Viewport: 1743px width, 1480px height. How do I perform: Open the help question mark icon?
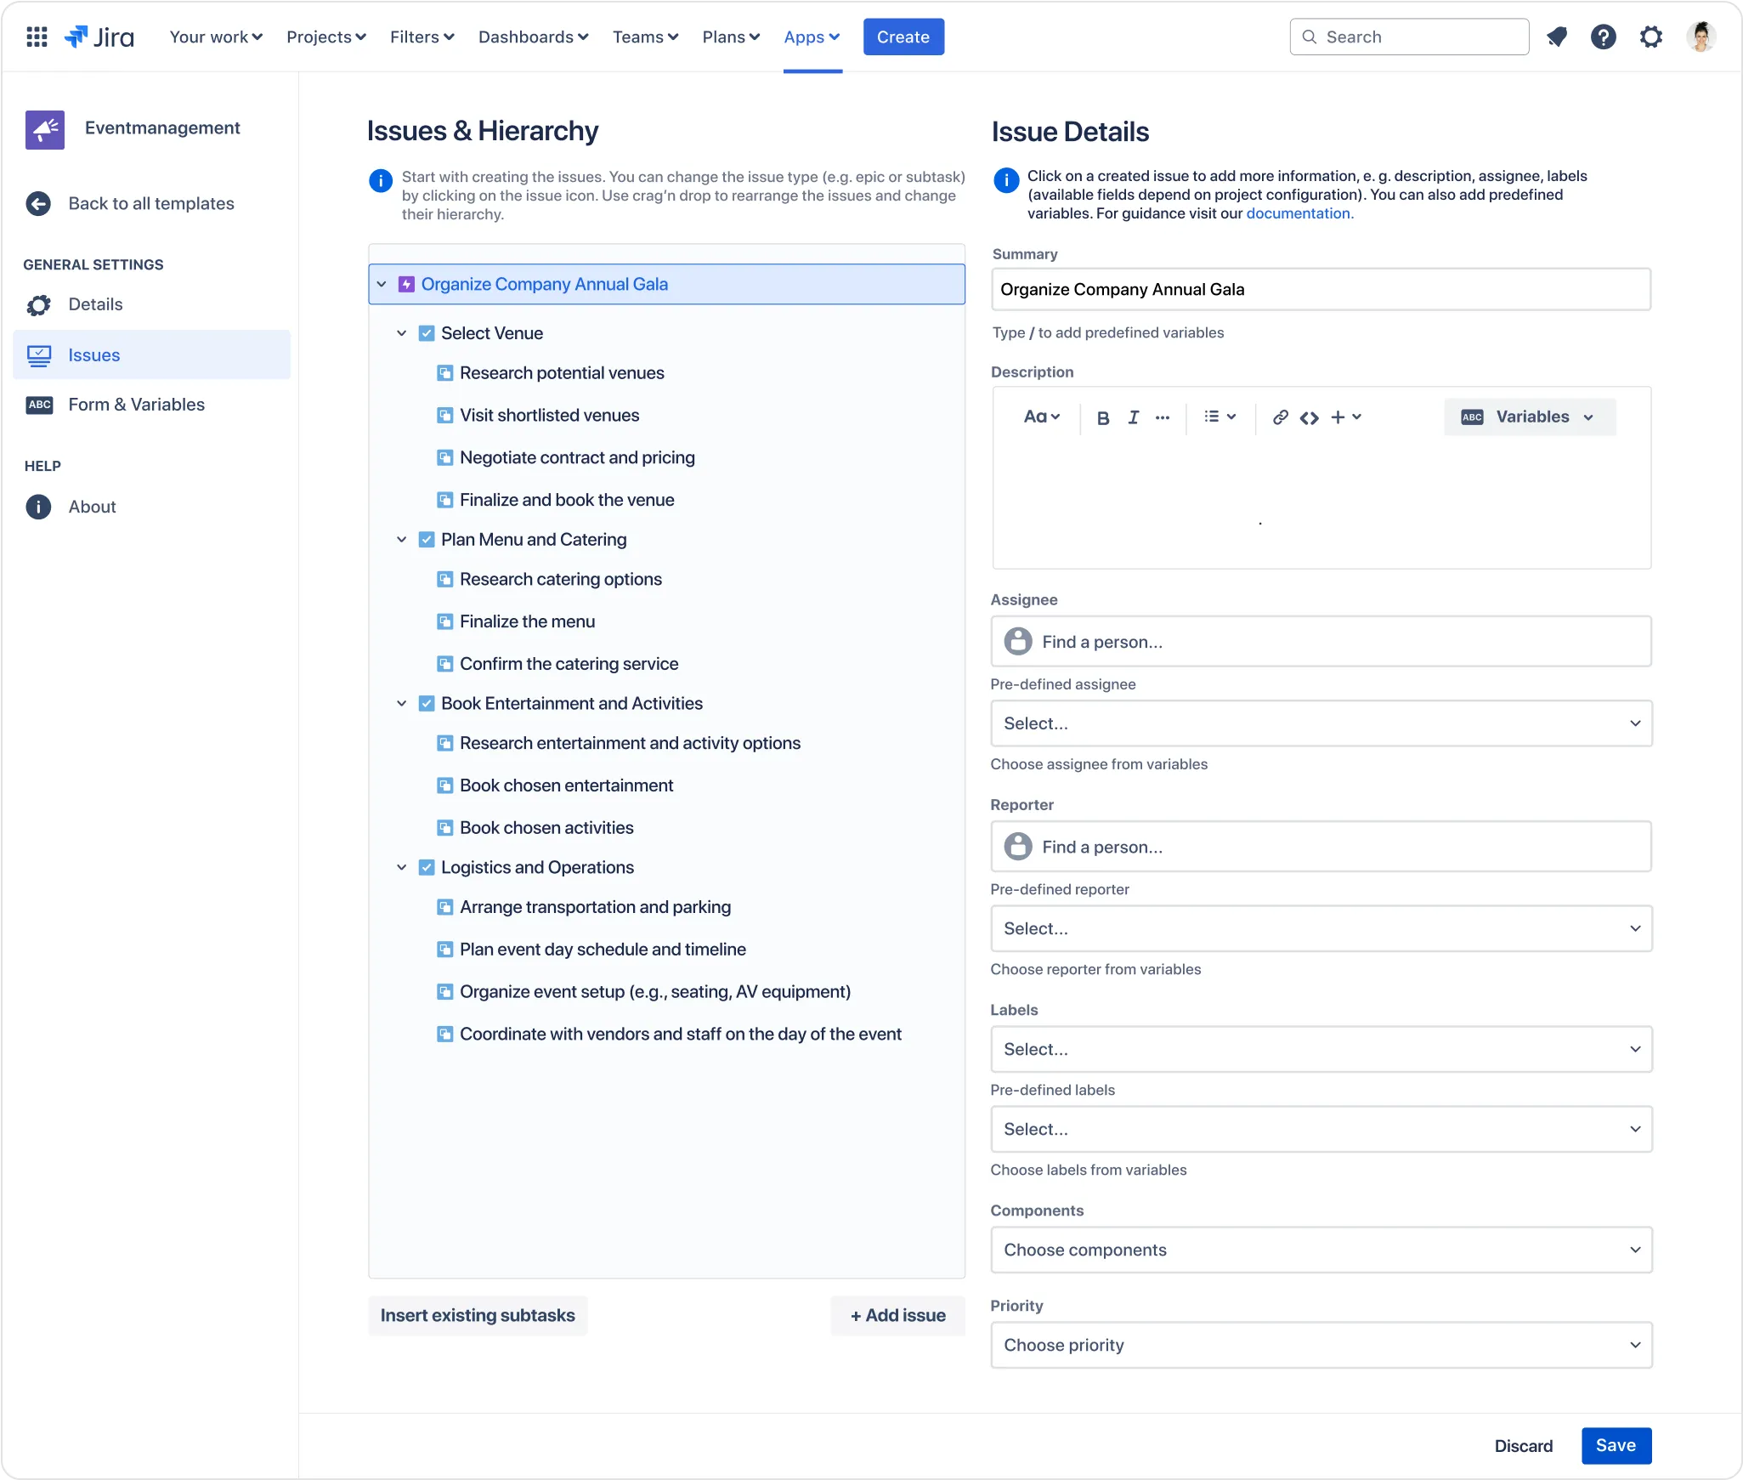click(x=1603, y=37)
